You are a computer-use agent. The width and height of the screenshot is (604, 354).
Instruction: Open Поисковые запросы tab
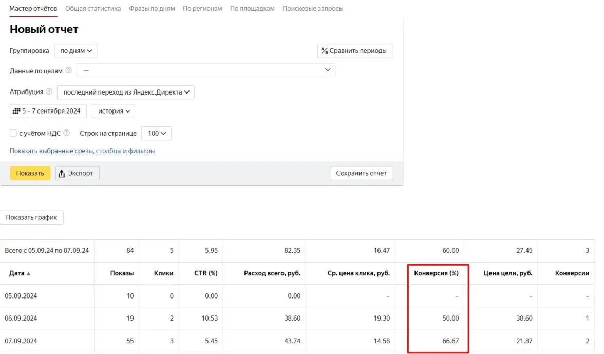(313, 9)
